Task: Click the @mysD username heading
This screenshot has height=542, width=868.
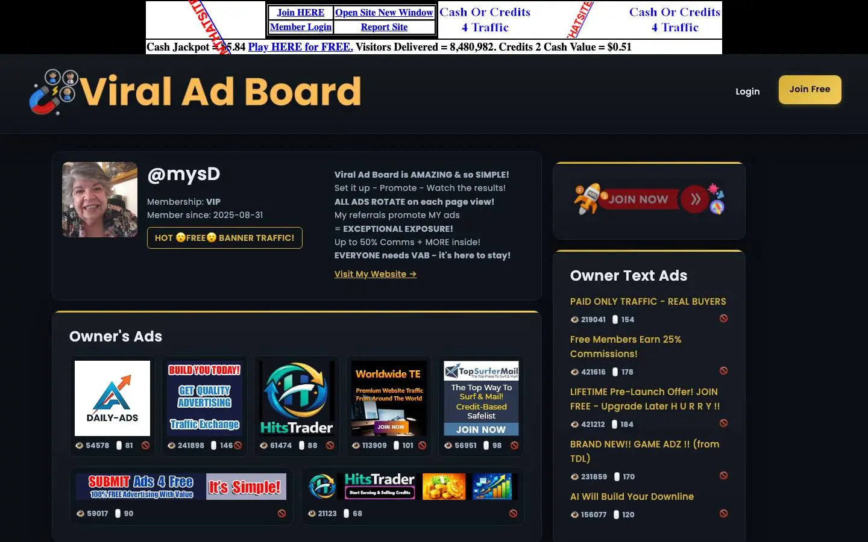Action: [x=184, y=174]
